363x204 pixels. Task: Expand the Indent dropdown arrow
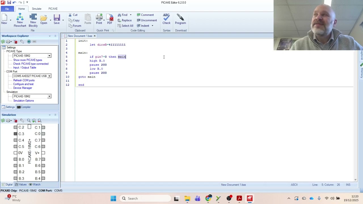tap(152, 25)
